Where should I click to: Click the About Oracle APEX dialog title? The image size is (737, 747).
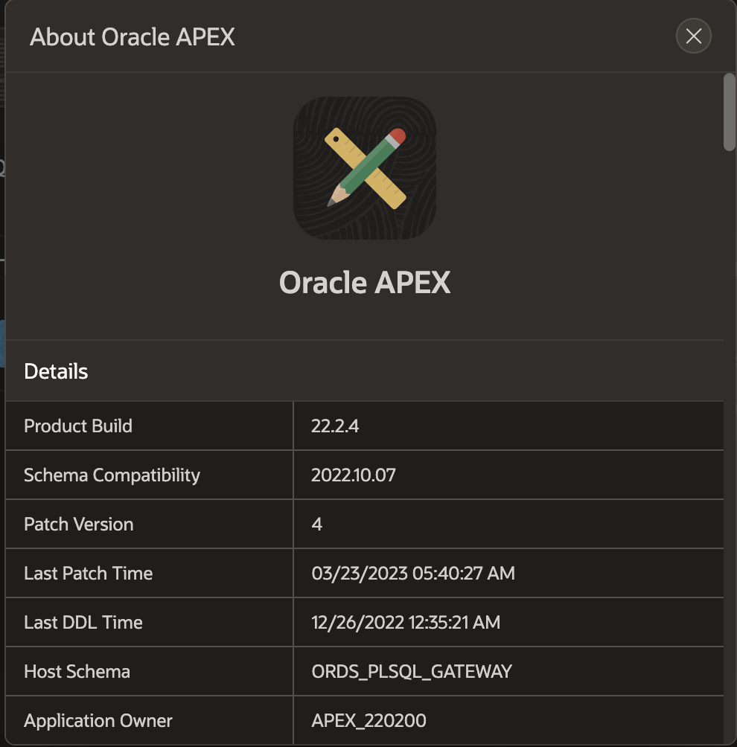pos(133,36)
